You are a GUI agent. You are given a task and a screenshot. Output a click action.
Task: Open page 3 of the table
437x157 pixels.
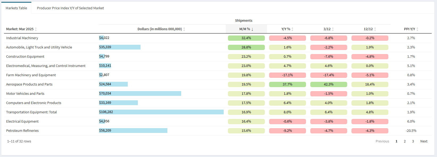[413, 141]
